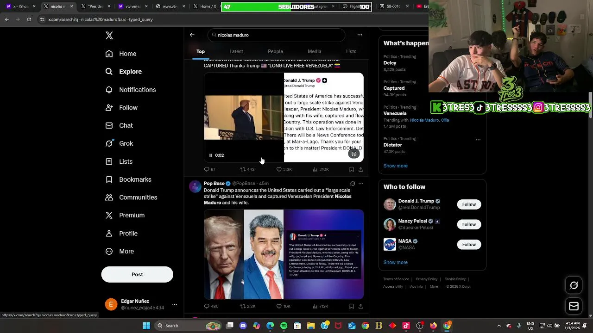The height and width of the screenshot is (333, 593).
Task: Switch to the Top tab
Action: (201, 51)
